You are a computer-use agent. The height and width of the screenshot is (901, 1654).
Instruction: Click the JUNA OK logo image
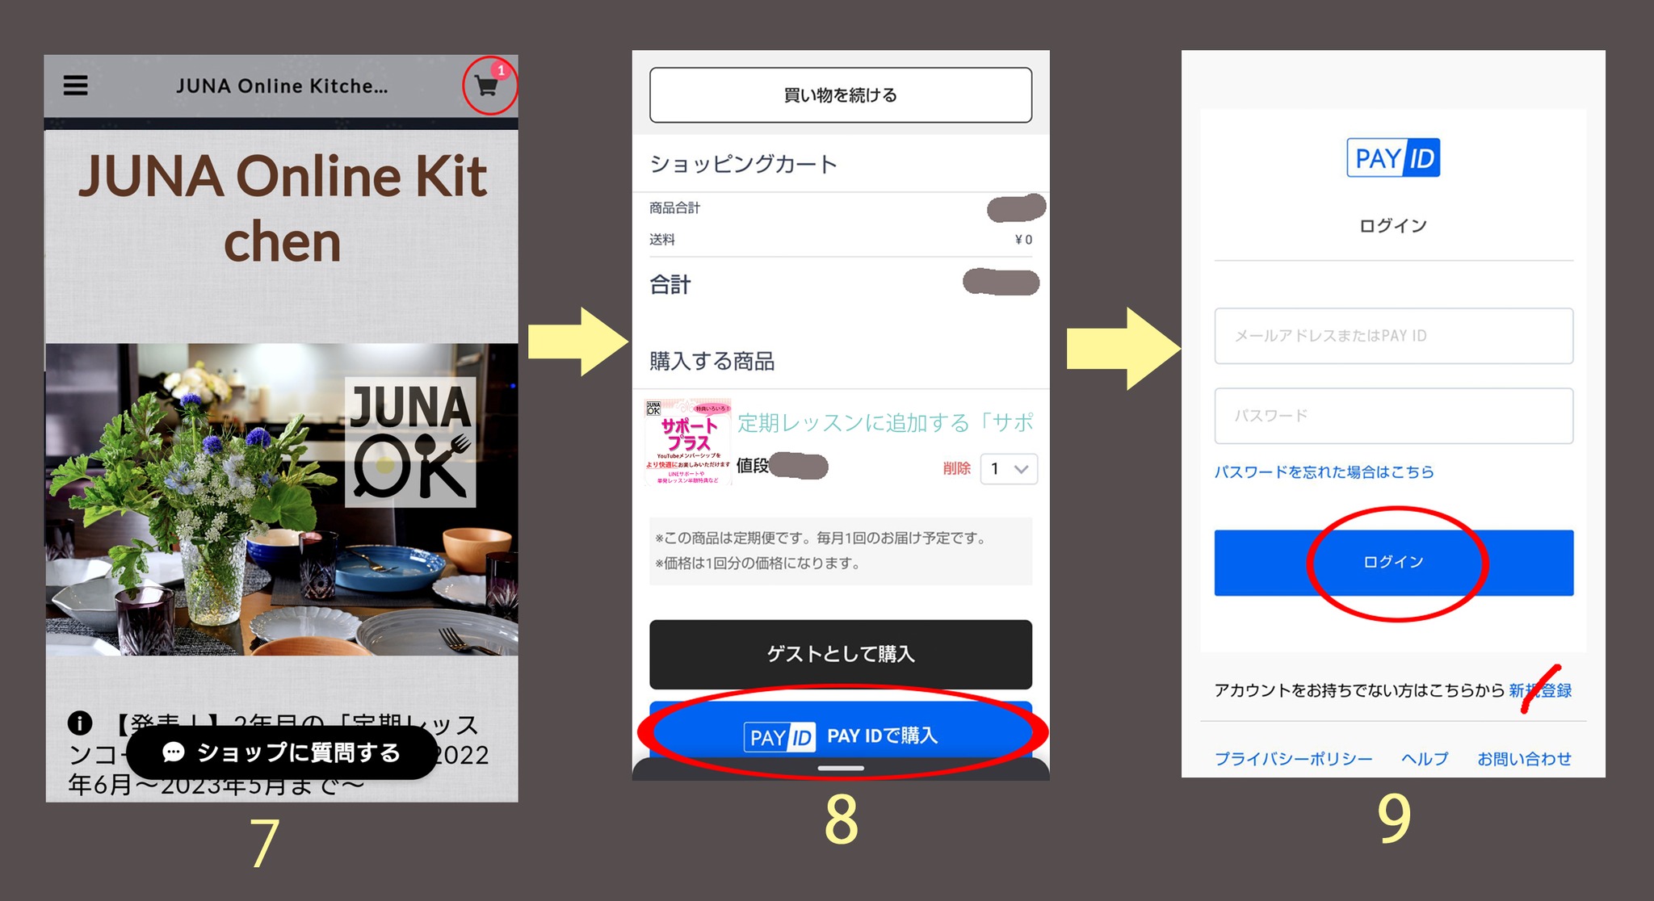410,442
